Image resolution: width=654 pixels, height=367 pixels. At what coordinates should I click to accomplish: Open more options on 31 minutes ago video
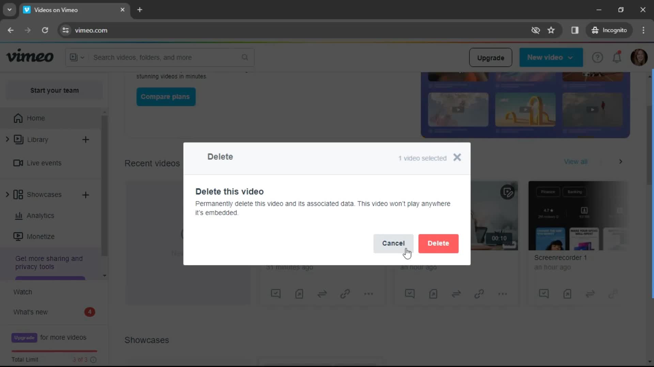click(x=369, y=294)
